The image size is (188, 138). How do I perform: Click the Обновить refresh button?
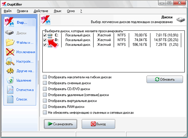tap(165, 79)
